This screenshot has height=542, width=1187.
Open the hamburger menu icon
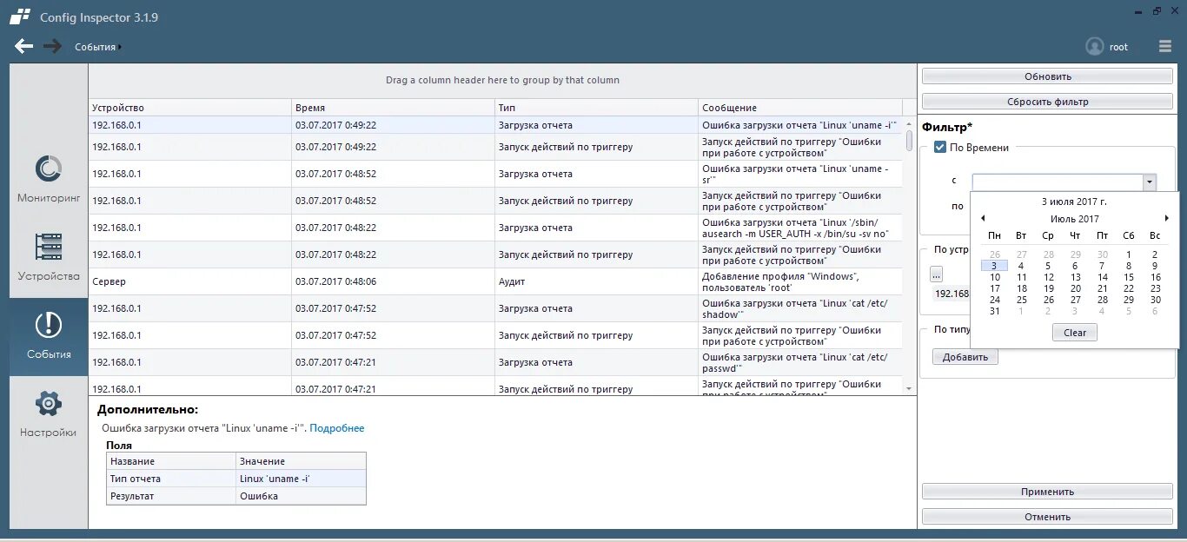1165,46
